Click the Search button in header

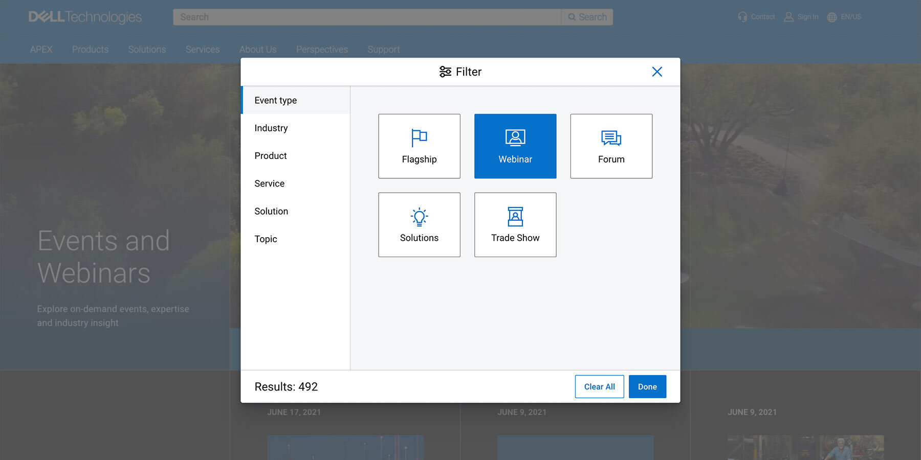coord(587,17)
